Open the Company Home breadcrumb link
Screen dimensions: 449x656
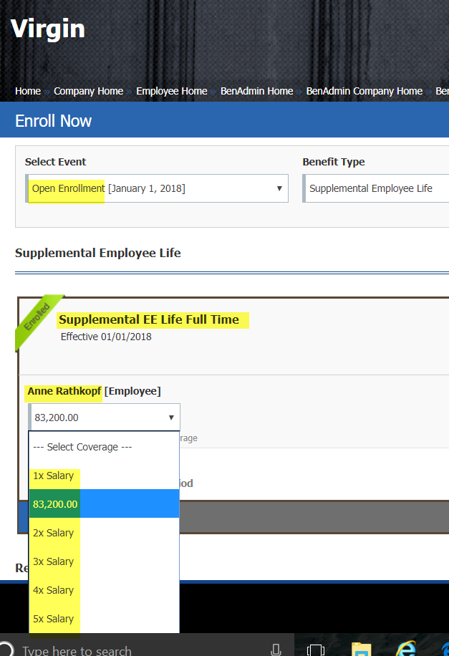[88, 91]
